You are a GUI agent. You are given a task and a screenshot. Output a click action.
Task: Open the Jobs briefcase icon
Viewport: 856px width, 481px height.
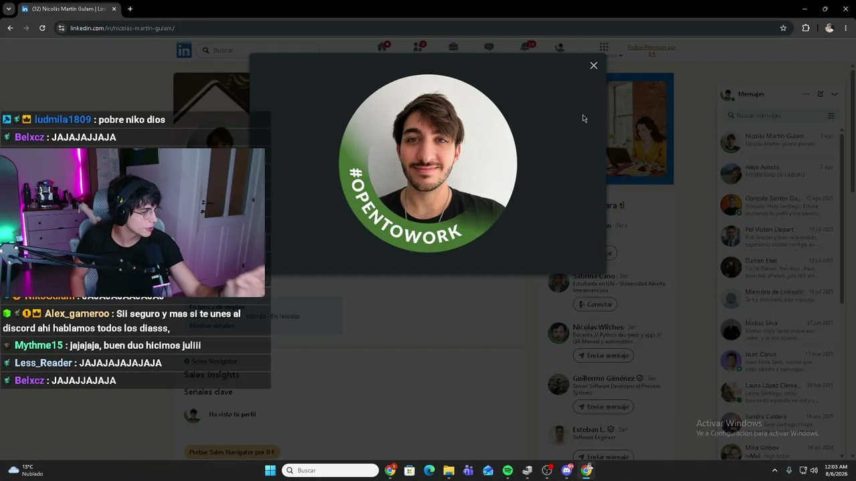tap(453, 47)
